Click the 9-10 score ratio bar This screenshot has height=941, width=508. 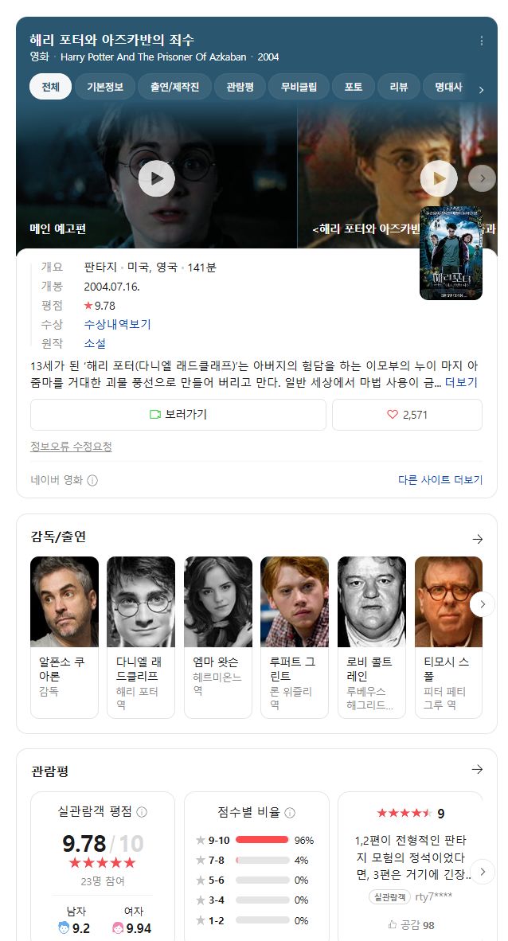(x=262, y=840)
